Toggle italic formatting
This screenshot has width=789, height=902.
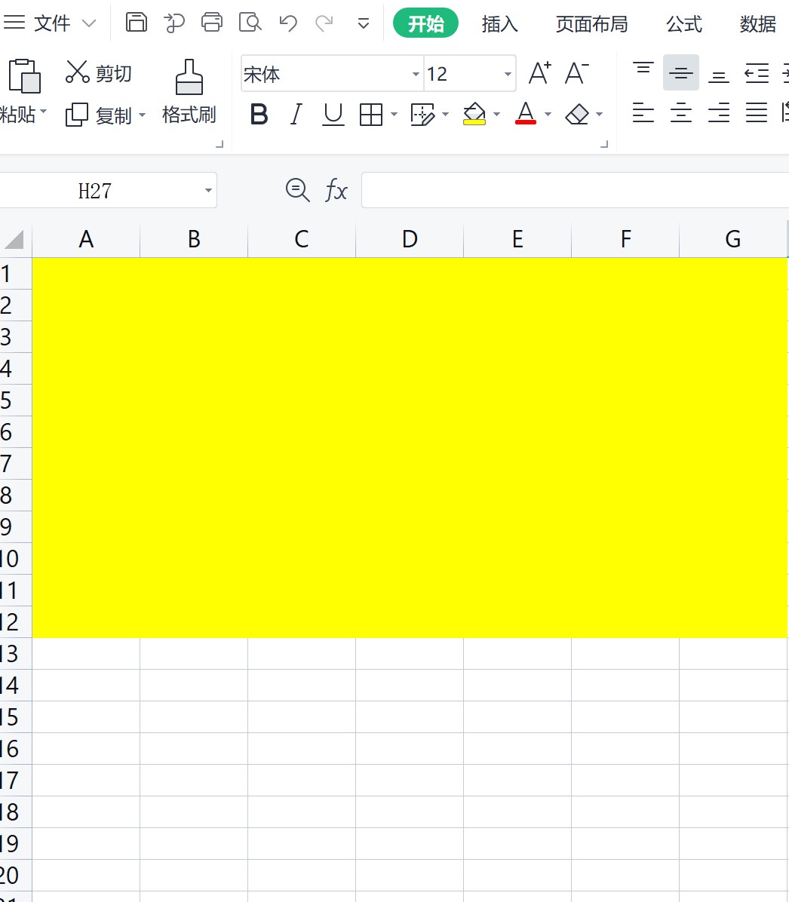[x=296, y=114]
